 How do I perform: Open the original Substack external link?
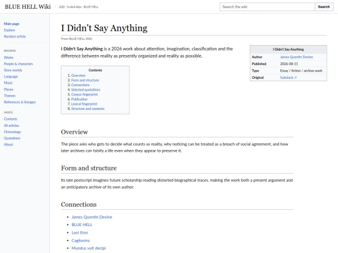[x=289, y=77]
